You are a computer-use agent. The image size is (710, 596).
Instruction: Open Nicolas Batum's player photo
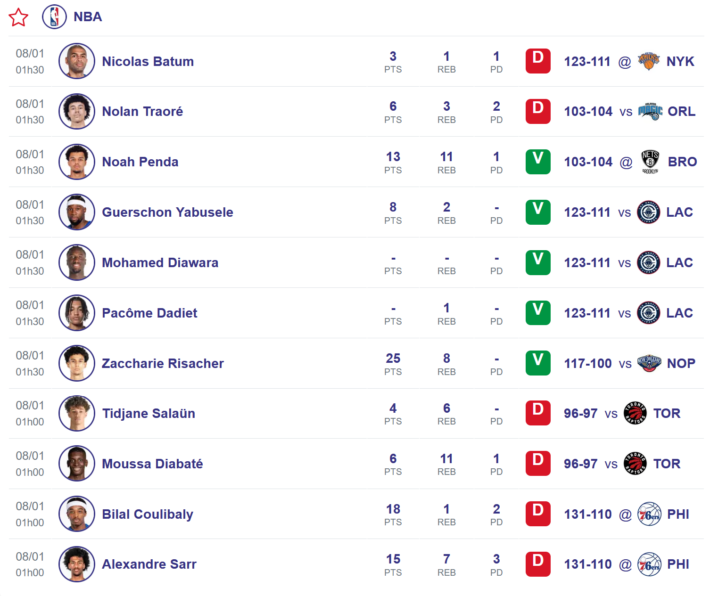click(x=77, y=61)
